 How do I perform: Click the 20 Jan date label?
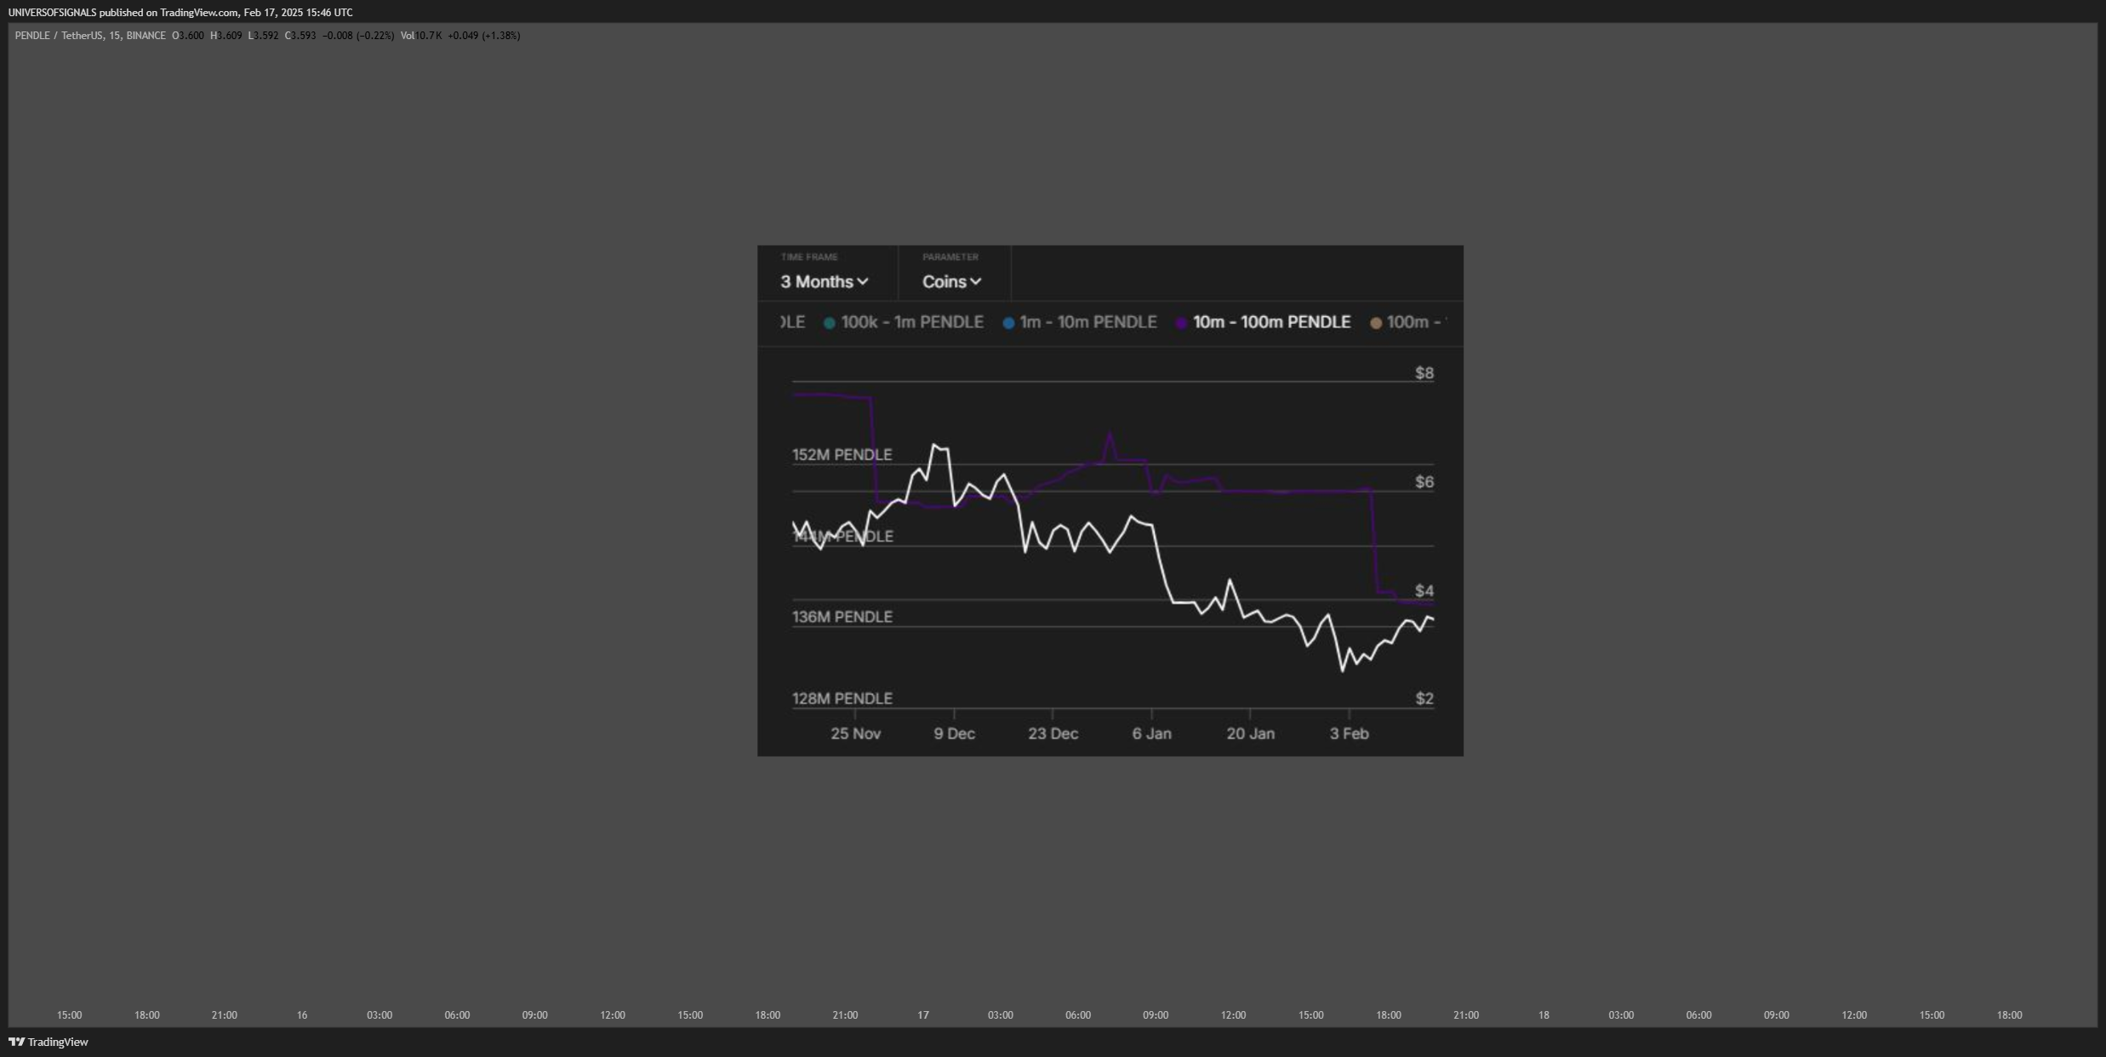(x=1251, y=733)
